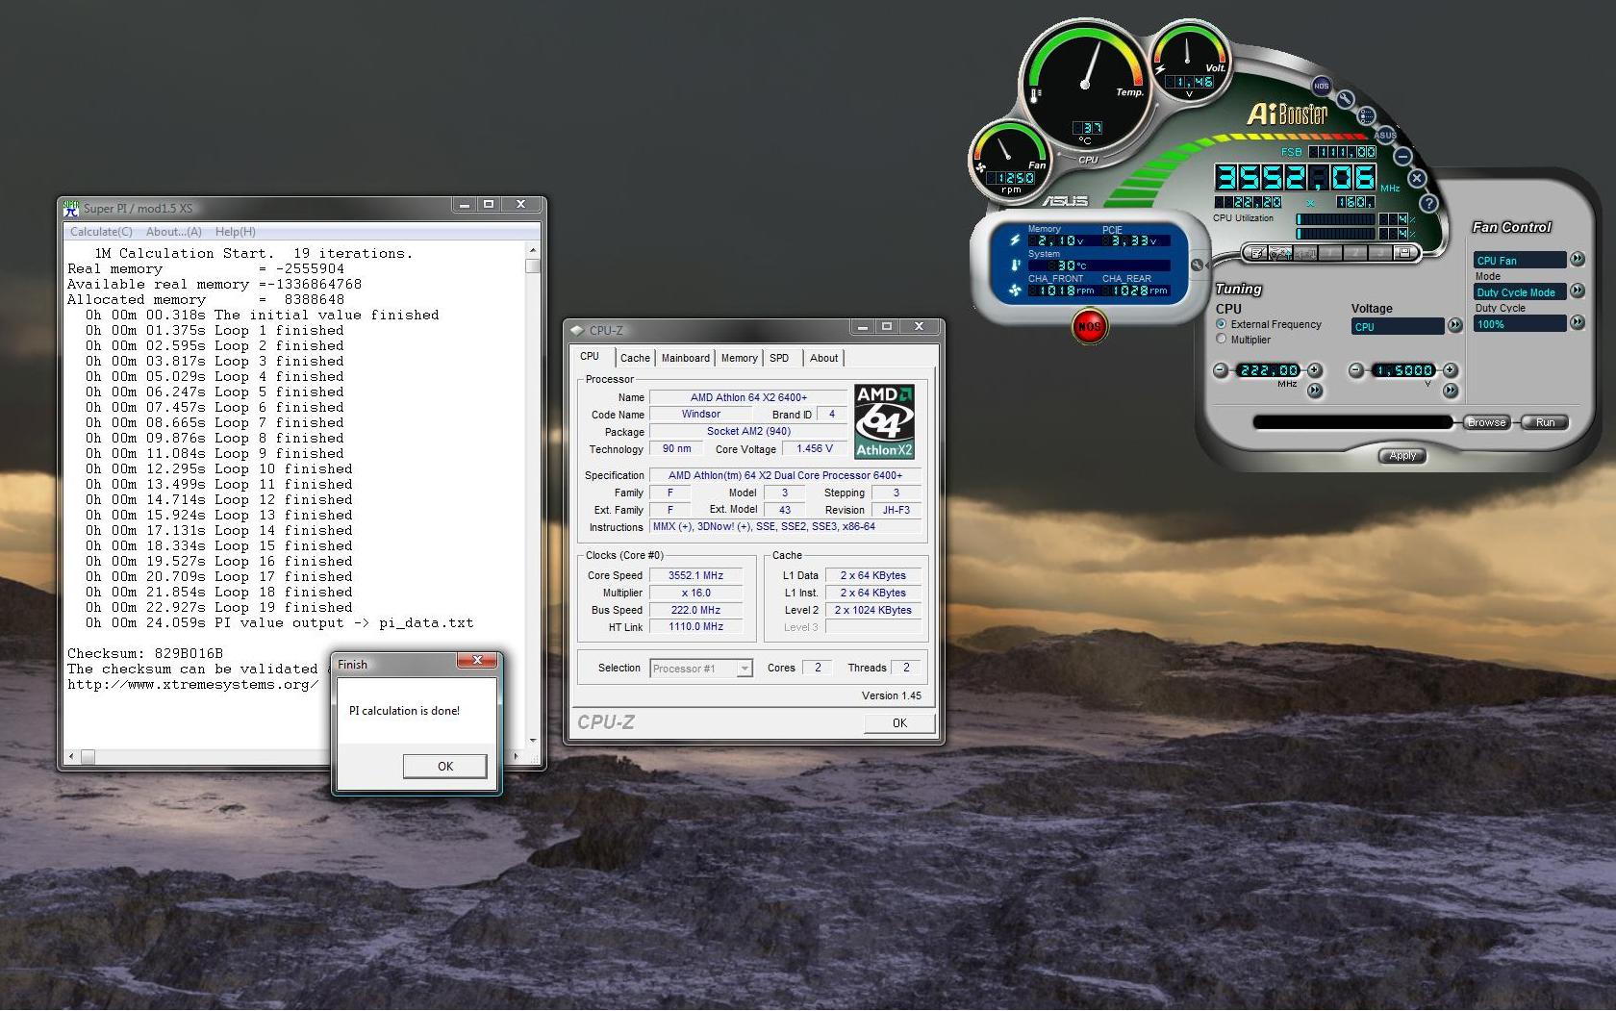The height and width of the screenshot is (1011, 1616).
Task: Open Help(H) menu in Super PI
Action: tap(236, 232)
